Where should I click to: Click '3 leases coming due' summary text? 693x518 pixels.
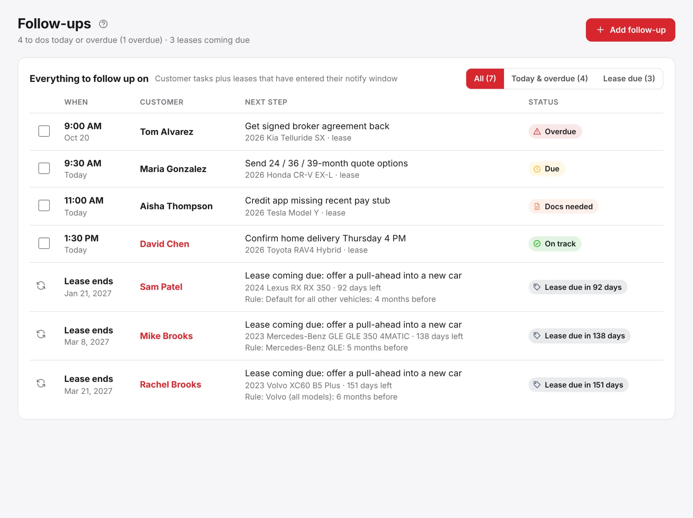point(209,40)
